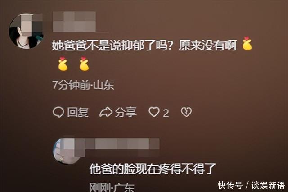Open the replying user's avatar picture
The width and height of the screenshot is (288, 192).
tap(67, 151)
